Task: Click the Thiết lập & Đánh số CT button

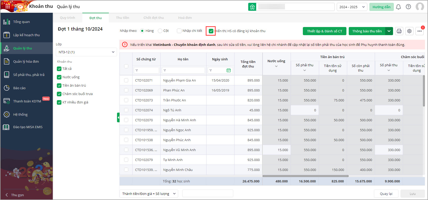Action: coord(324,31)
